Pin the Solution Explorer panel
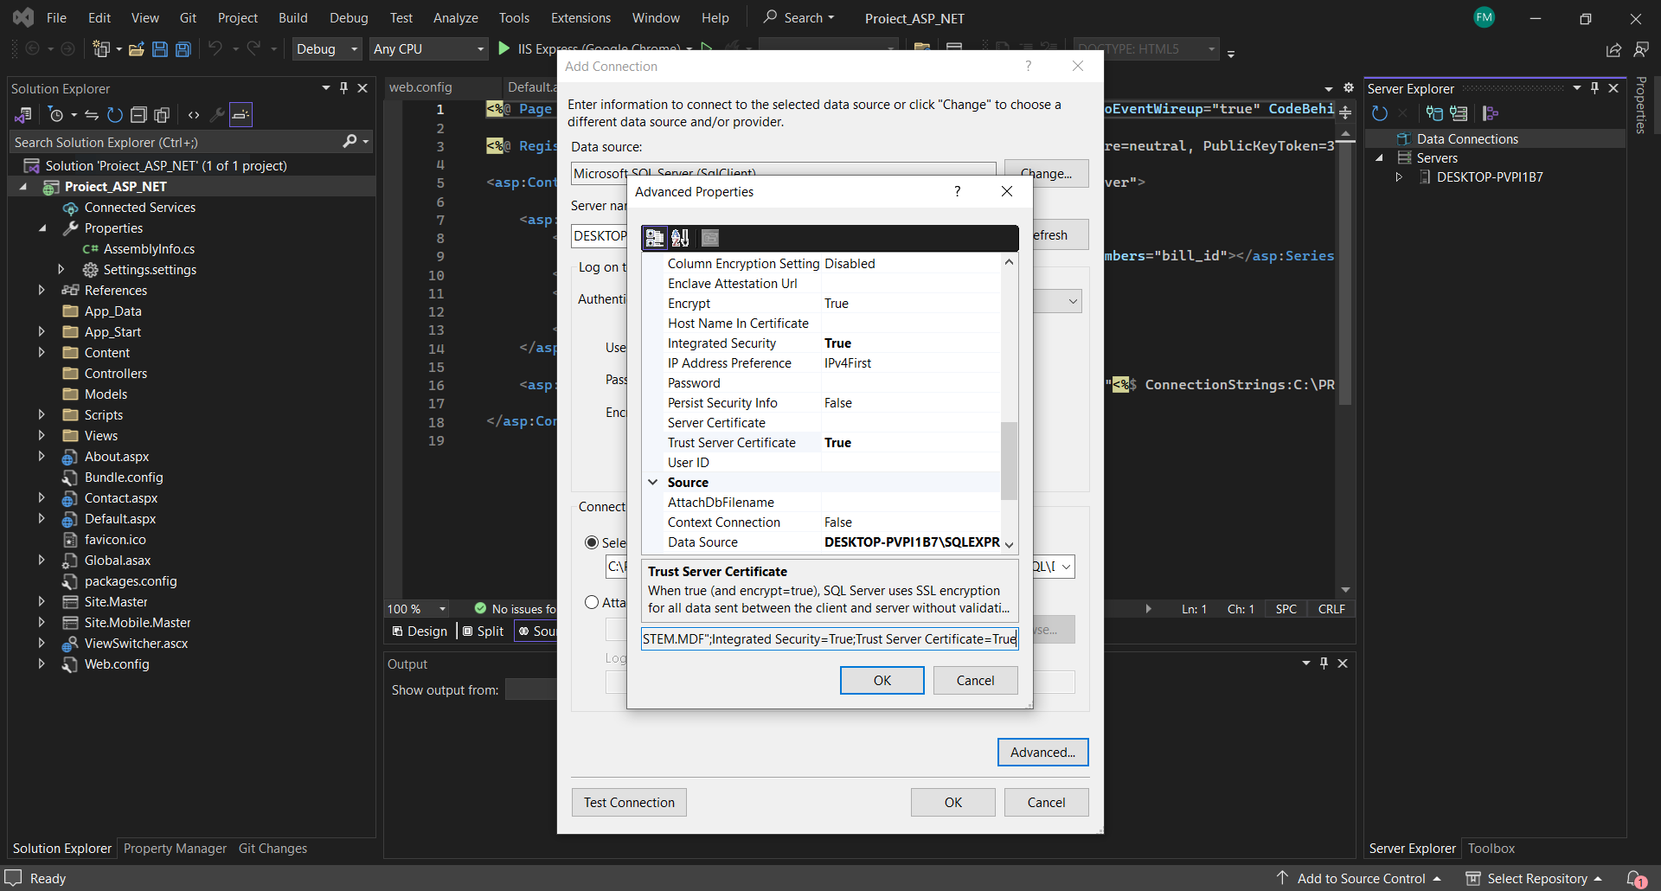This screenshot has width=1661, height=891. click(344, 87)
